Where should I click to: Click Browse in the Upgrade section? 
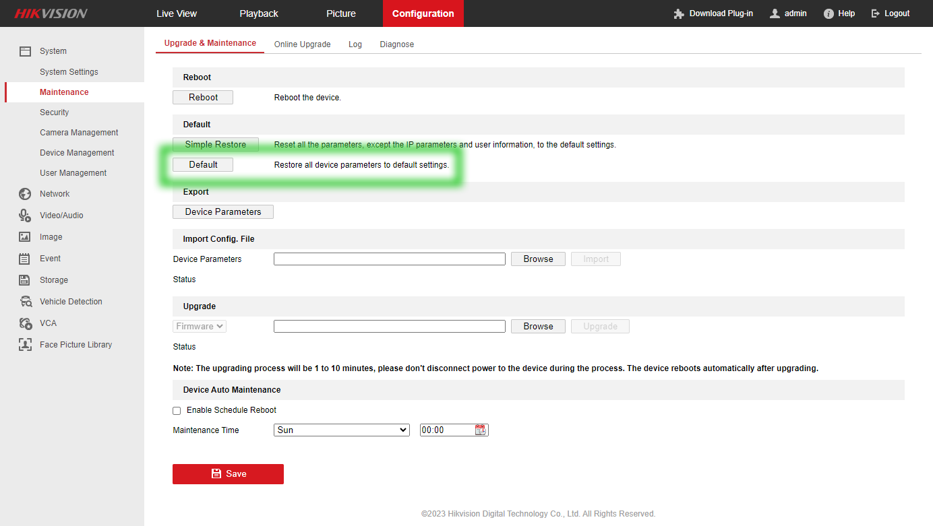click(x=538, y=327)
